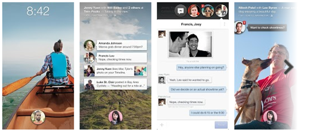Open the black-and-white shared photo in chat
Screen dimensions: 310x134
point(190,44)
